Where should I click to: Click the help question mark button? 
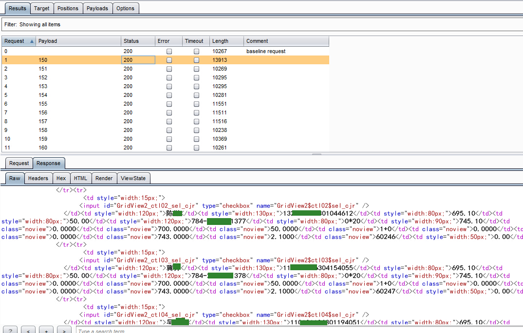coord(10,330)
